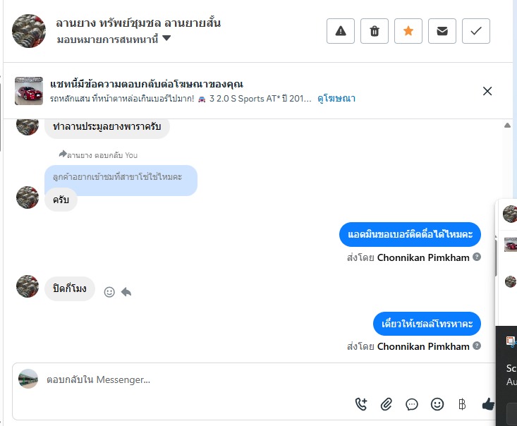Reply to the ปิดกี่โมง message with the arrow
This screenshot has height=426, width=517.
126,291
